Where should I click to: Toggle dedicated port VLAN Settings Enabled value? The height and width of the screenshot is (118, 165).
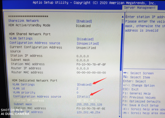click(x=84, y=85)
